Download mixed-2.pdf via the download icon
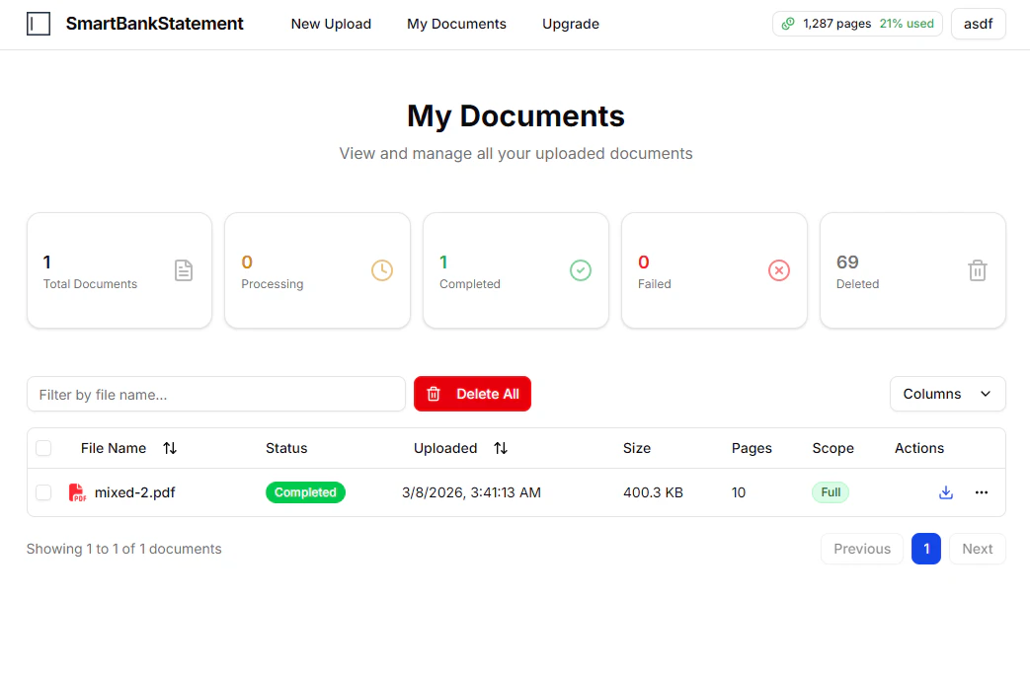1030x675 pixels. coord(946,492)
